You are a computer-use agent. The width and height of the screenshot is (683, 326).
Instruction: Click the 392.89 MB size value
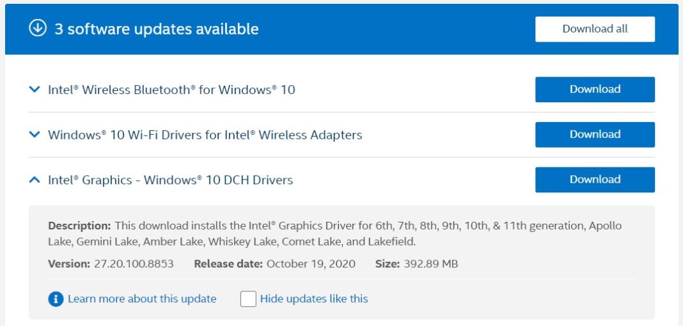(430, 263)
